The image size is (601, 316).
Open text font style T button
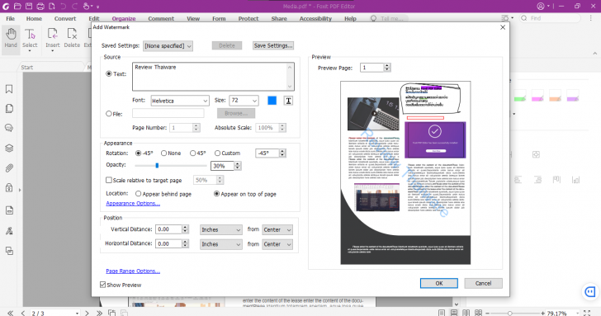(x=288, y=101)
